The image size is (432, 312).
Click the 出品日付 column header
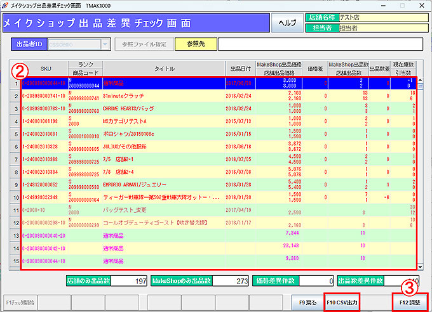pyautogui.click(x=240, y=68)
